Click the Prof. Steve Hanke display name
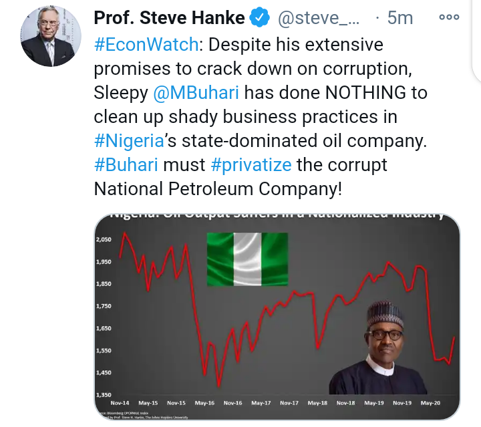The image size is (481, 427). (169, 17)
